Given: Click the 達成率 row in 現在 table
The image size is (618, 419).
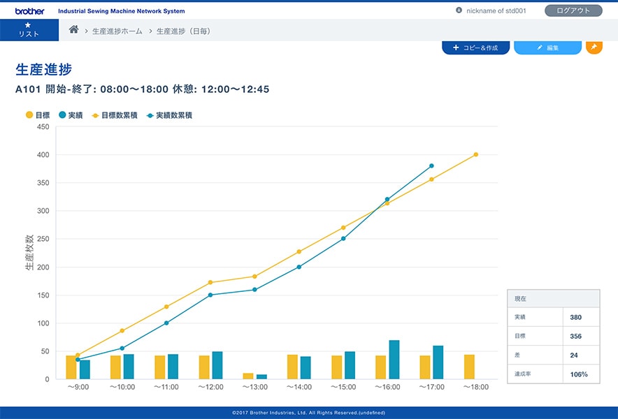Looking at the screenshot, I should [x=553, y=374].
